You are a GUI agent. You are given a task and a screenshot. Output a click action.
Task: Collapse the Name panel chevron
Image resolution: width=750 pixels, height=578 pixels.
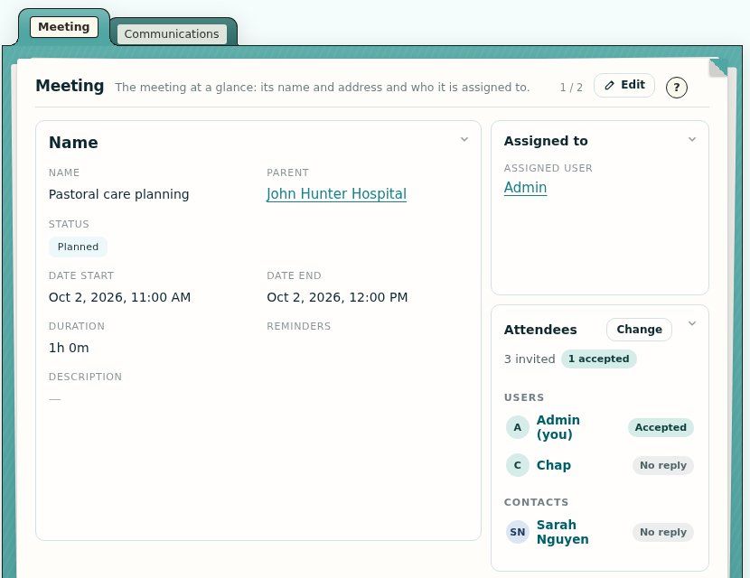click(x=464, y=140)
